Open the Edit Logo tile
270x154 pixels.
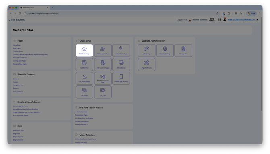coord(103,92)
